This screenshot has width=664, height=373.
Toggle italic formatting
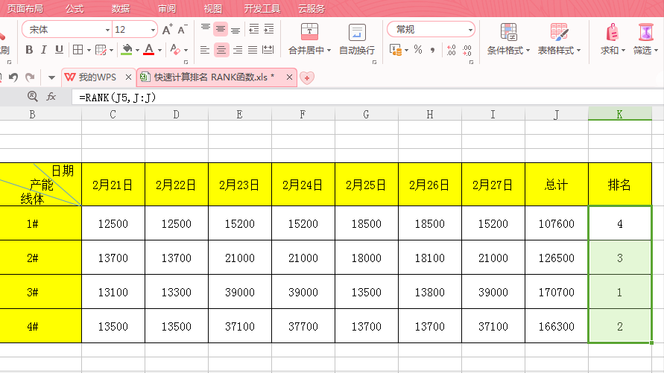pyautogui.click(x=44, y=50)
